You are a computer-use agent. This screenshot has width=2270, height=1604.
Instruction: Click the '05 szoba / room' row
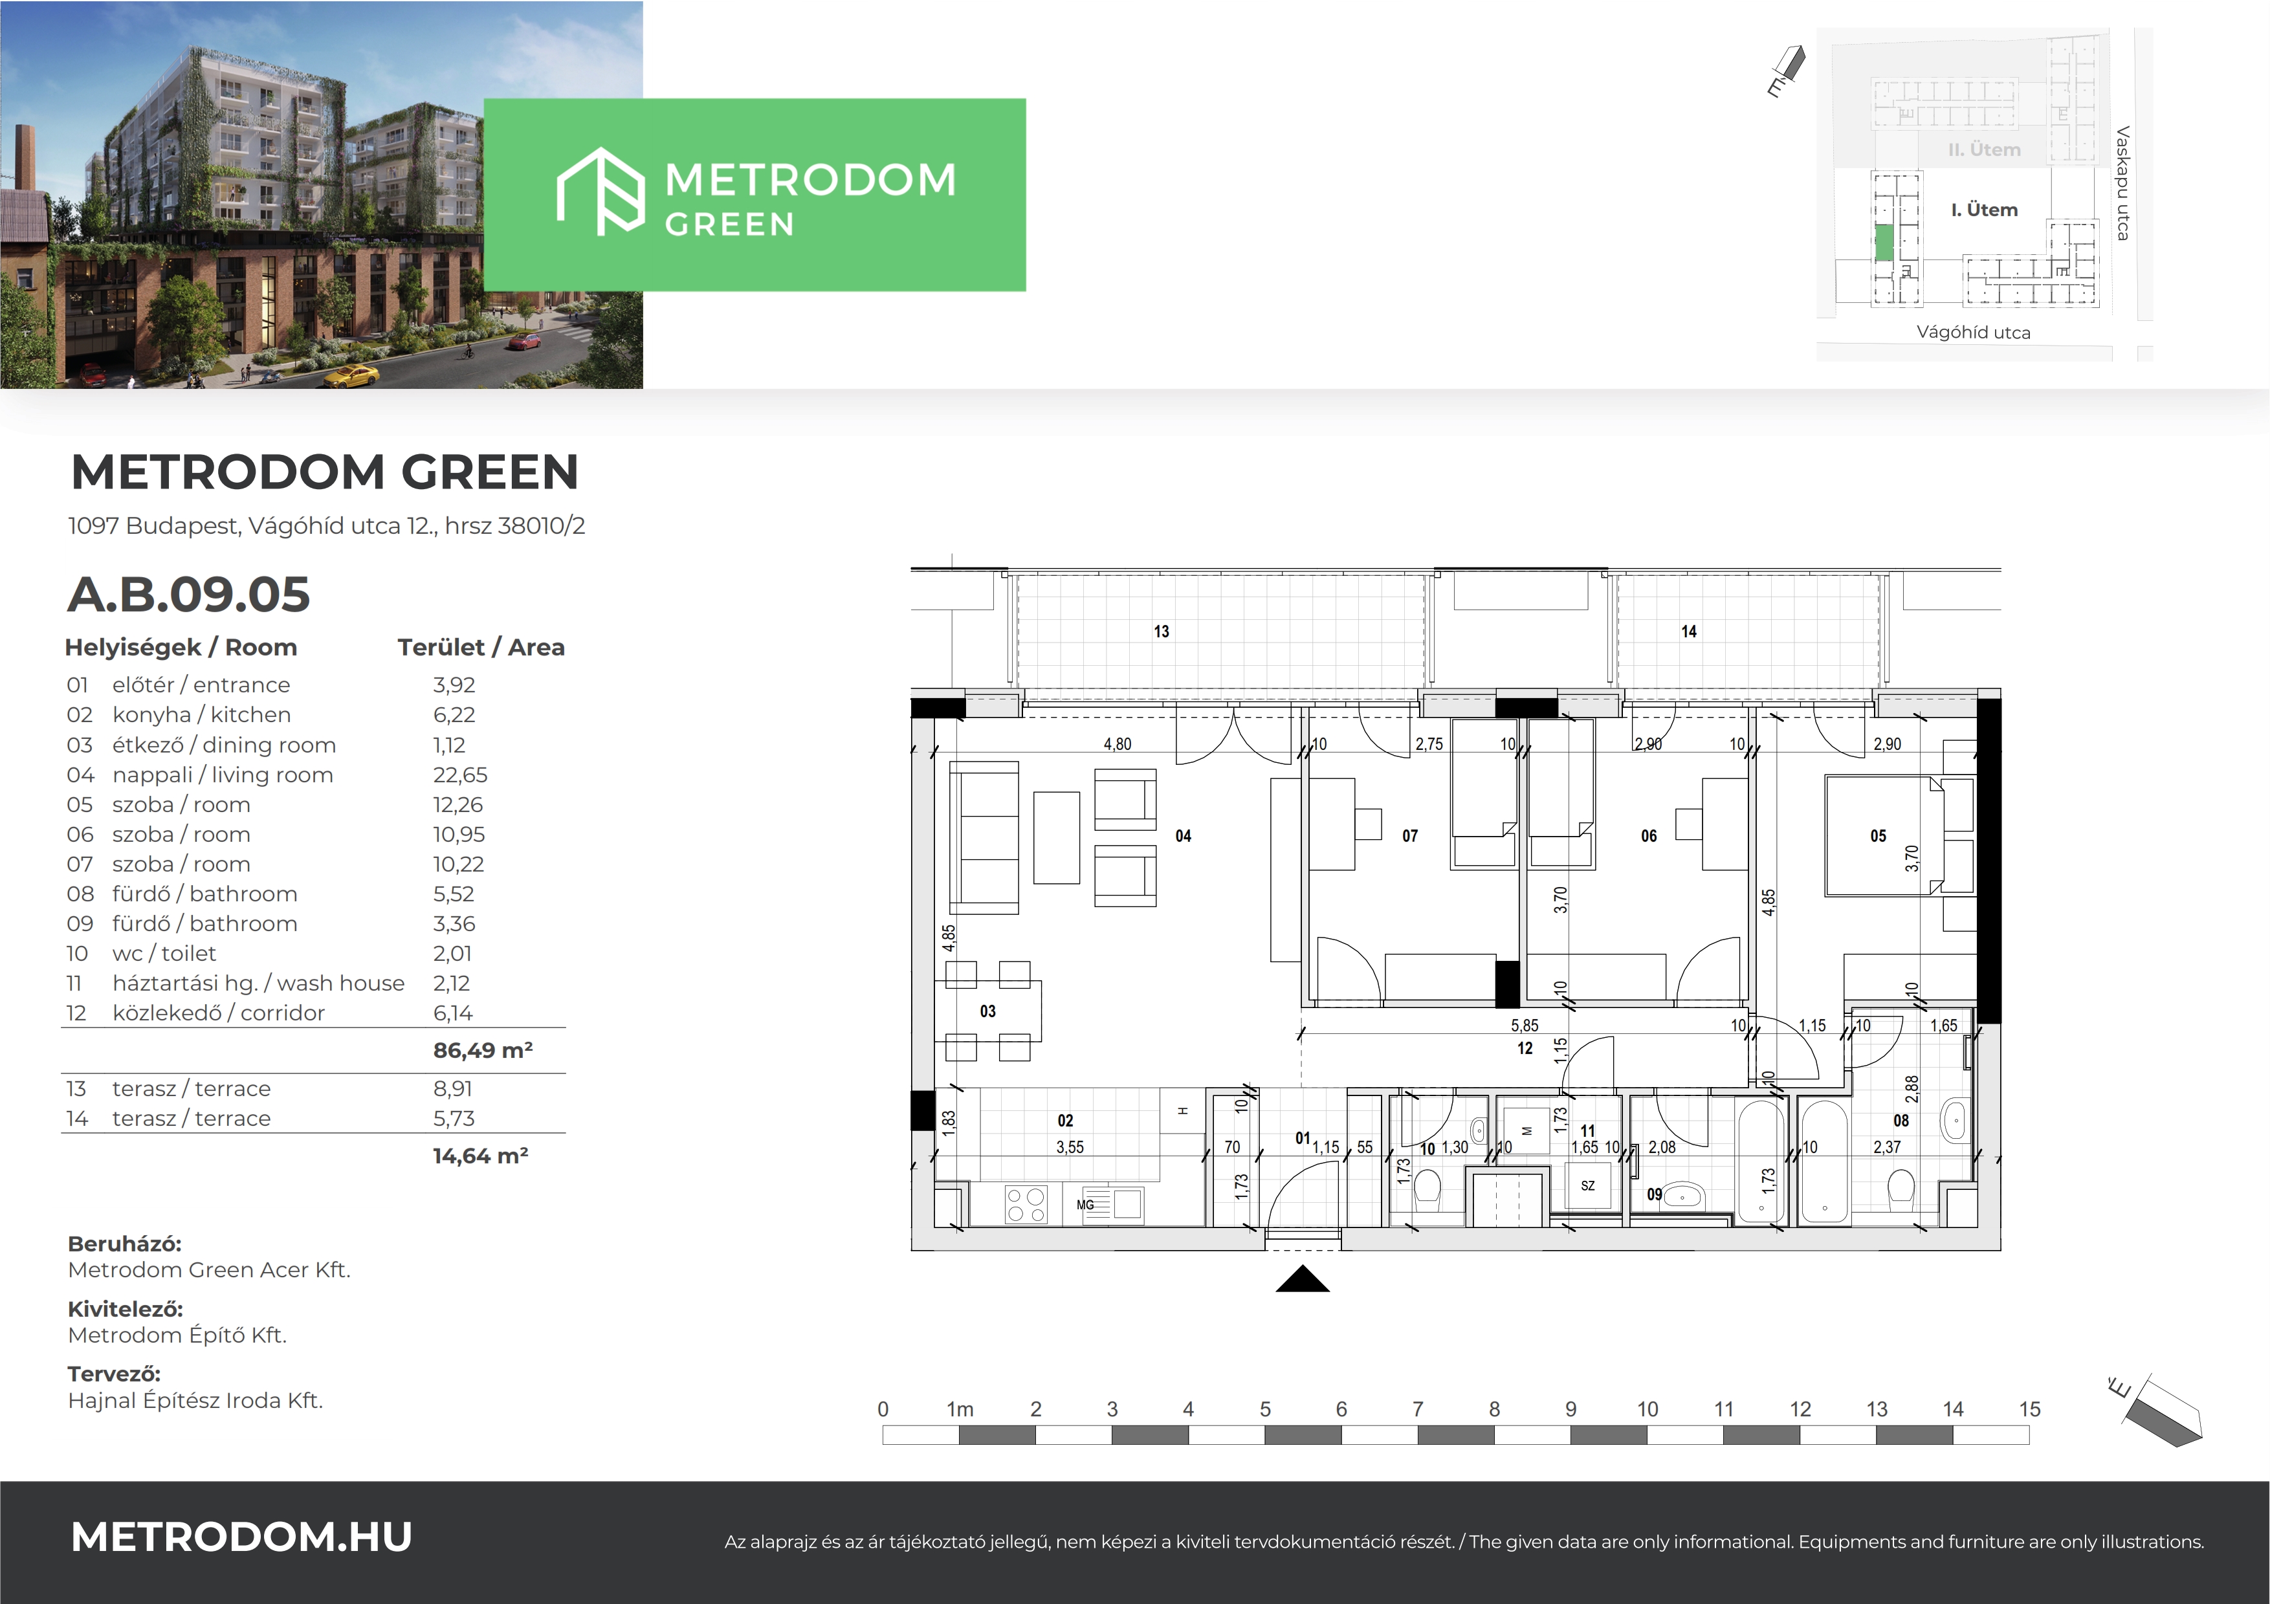(313, 804)
